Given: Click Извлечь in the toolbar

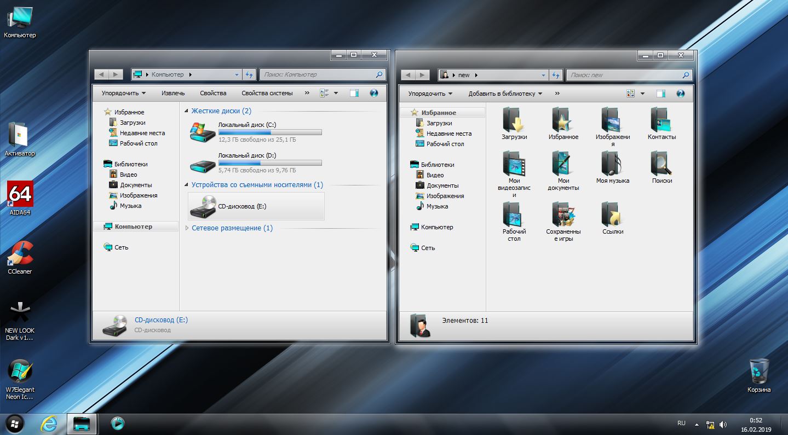Looking at the screenshot, I should 173,93.
